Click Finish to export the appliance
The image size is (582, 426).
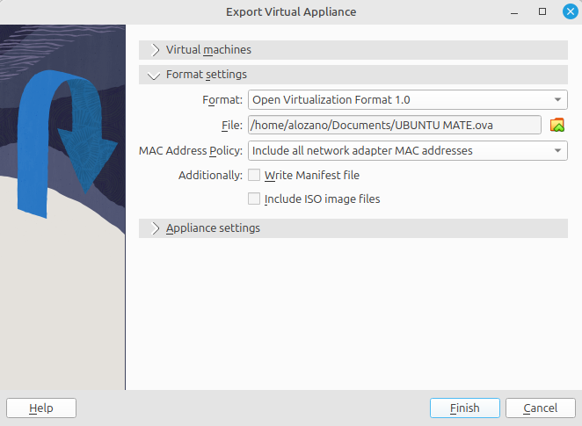464,408
